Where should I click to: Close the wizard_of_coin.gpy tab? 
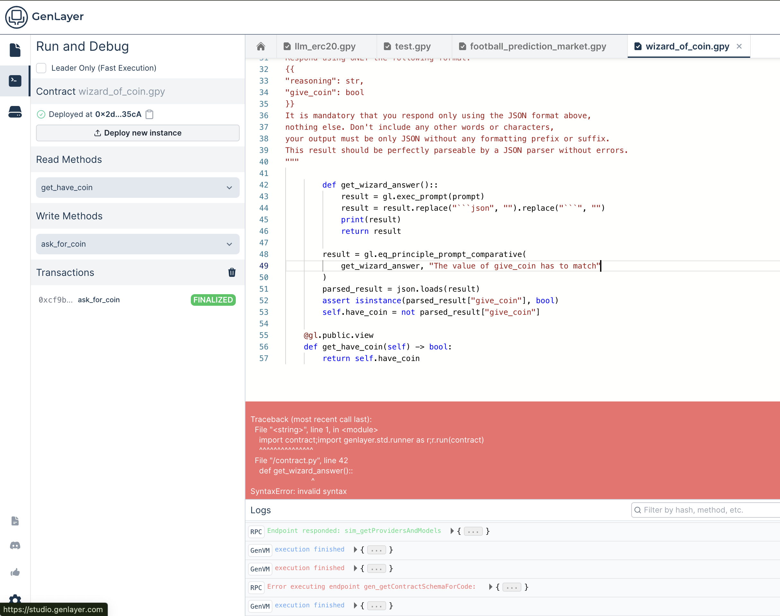point(739,47)
